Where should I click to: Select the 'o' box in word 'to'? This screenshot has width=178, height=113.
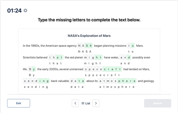click(133, 46)
